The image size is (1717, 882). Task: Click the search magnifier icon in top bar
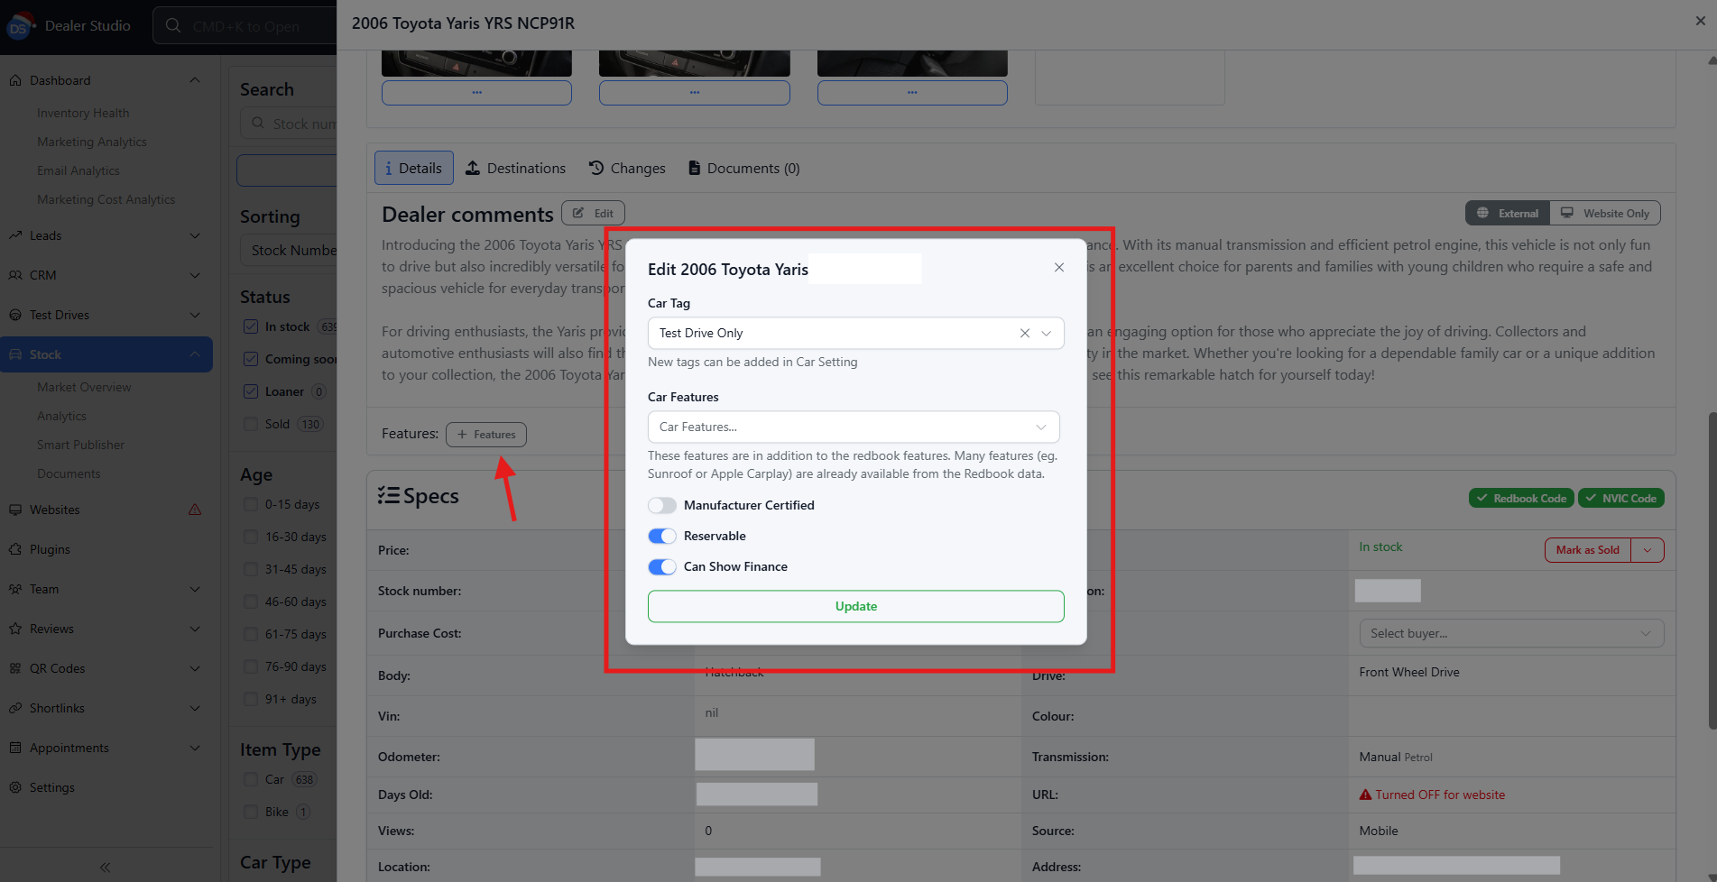tap(173, 26)
